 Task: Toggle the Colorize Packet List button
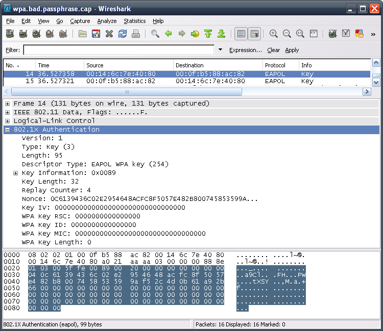(x=242, y=34)
